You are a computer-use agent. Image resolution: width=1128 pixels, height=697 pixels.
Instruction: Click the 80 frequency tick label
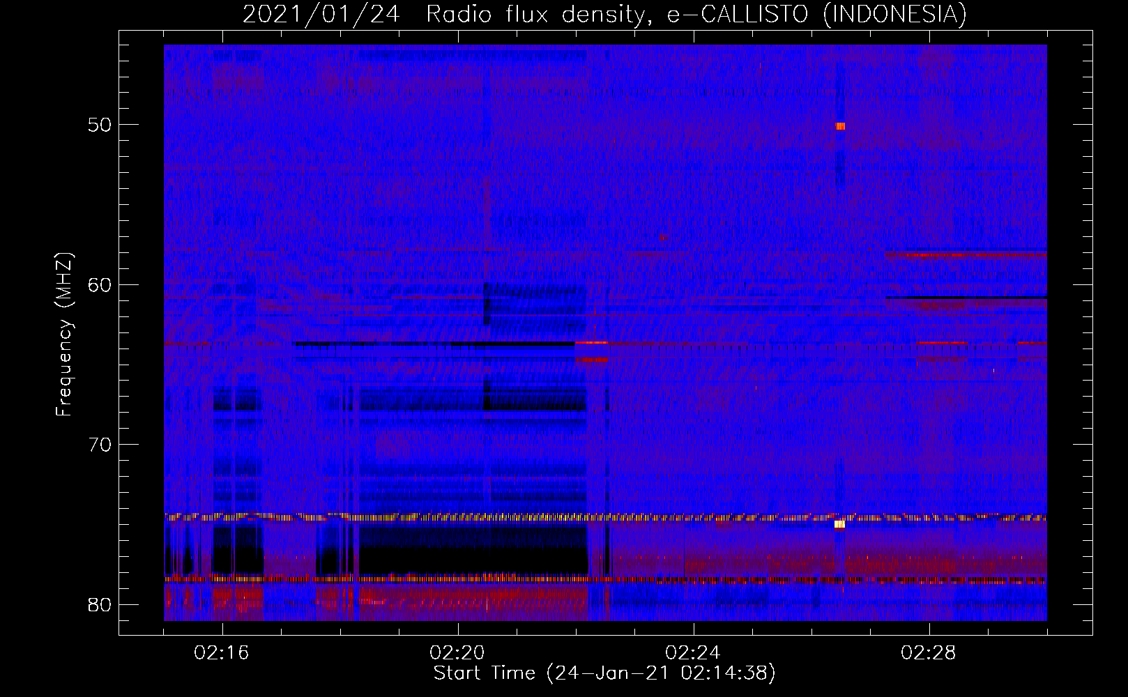[x=100, y=604]
